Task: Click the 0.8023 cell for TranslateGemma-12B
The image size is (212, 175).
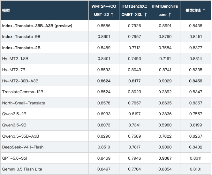Action: coord(134,92)
